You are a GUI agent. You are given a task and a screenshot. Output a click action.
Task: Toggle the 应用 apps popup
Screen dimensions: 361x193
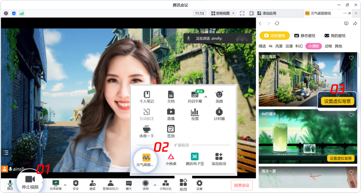183,185
